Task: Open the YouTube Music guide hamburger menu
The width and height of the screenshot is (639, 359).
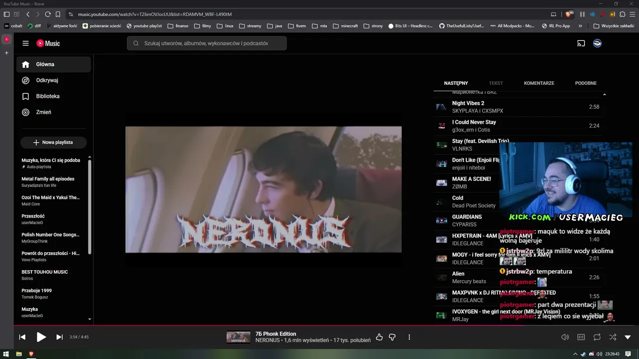Action: (25, 43)
